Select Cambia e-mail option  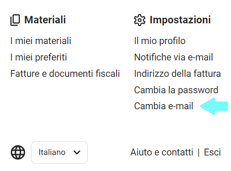coord(164,106)
